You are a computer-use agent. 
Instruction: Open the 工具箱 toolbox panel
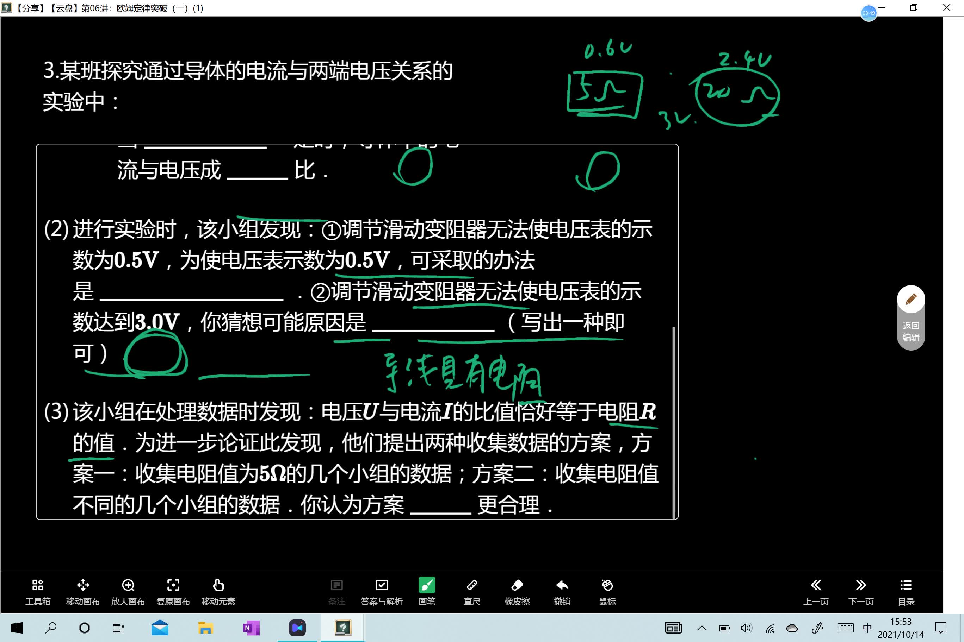37,591
